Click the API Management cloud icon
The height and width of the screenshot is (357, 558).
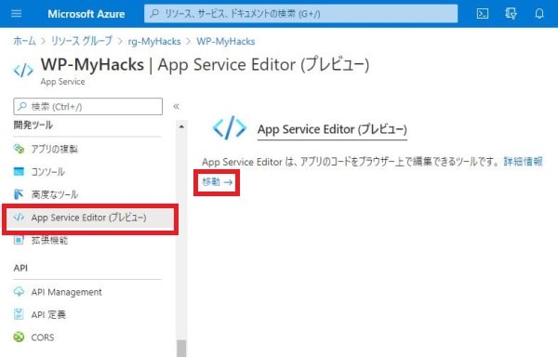[19, 292]
